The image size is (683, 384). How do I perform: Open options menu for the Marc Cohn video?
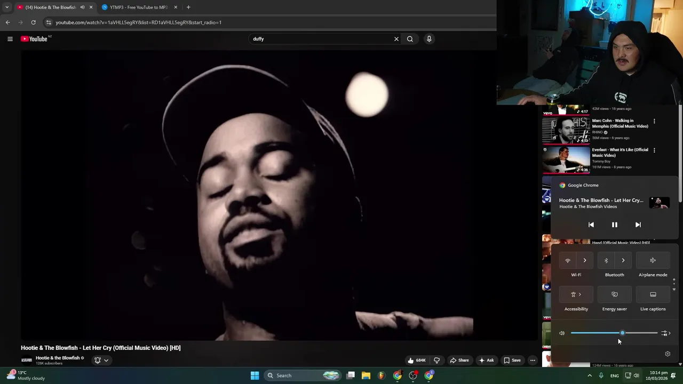(x=654, y=121)
